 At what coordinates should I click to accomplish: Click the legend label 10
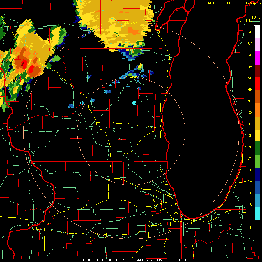250,193
